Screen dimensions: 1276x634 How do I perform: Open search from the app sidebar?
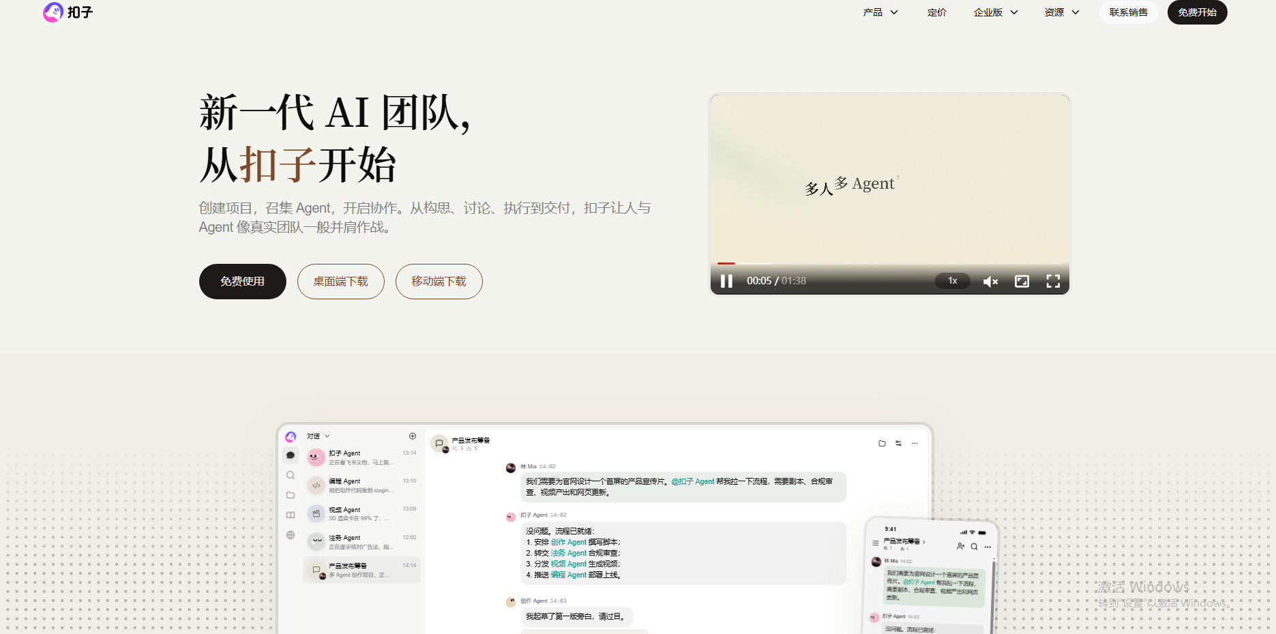291,475
